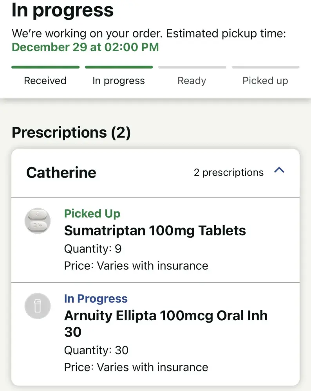Viewport: 311px width, 391px height.
Task: Open Arnuity Ellipta 100mcg Oral Inh details
Action: pos(166,316)
